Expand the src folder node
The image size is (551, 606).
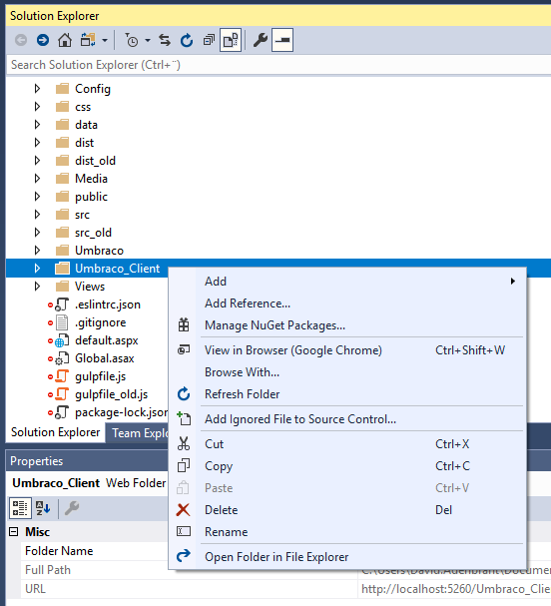click(x=38, y=214)
